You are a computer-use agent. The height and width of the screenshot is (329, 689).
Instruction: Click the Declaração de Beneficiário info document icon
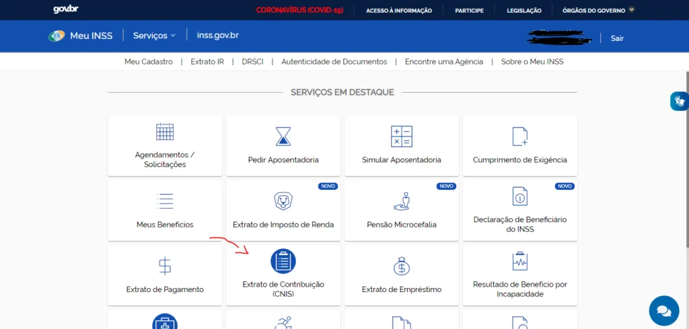[520, 196]
